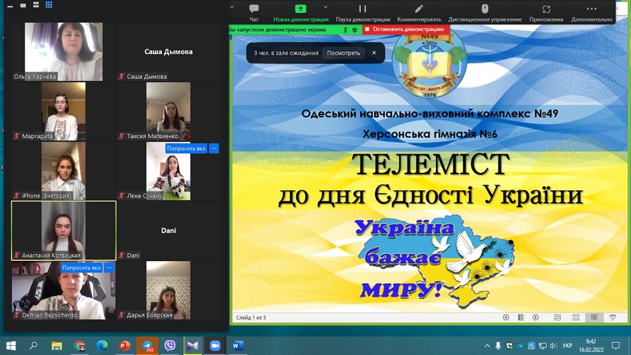Click the Новая демонстрация share icon
Viewport: 631px width, 355px height.
coord(301,9)
